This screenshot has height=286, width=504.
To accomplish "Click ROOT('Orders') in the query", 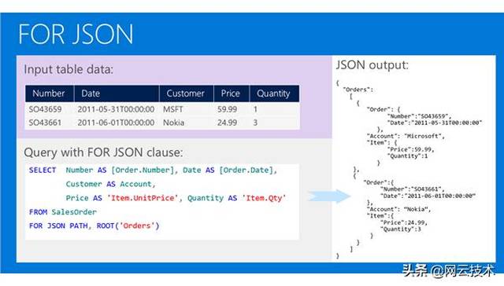I will [128, 225].
